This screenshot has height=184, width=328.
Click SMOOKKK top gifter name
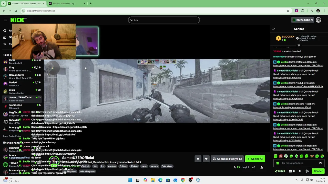point(288,37)
